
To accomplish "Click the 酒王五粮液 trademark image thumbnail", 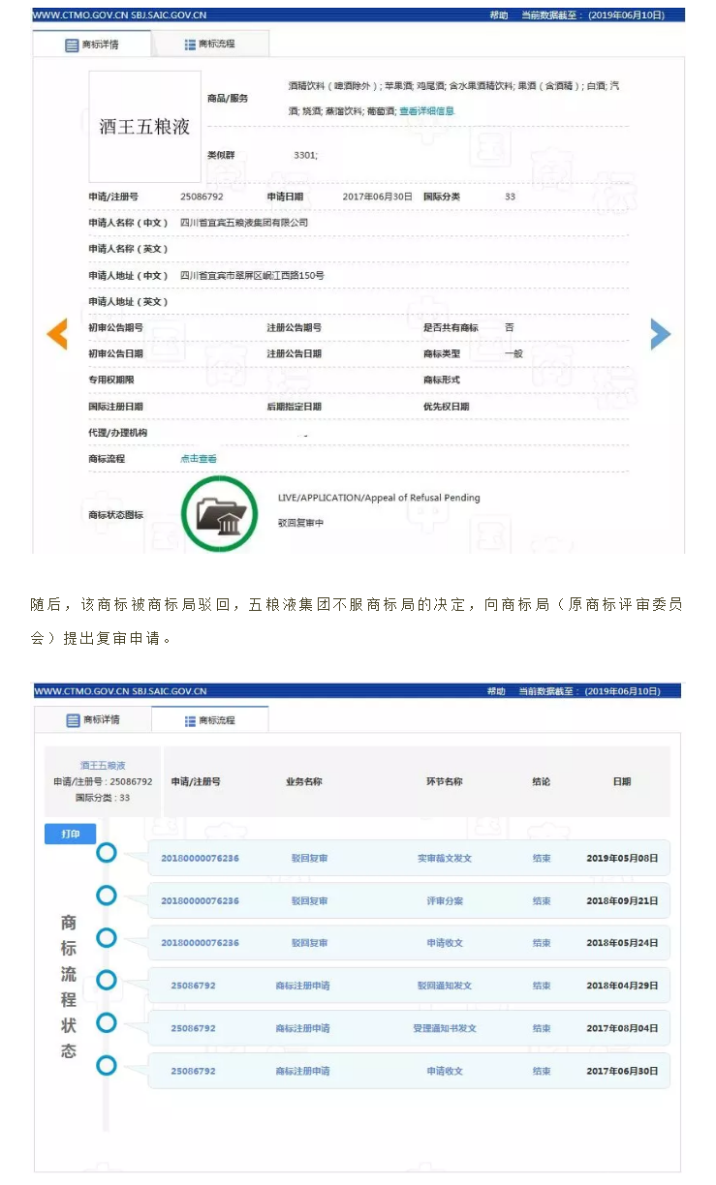I will [144, 127].
